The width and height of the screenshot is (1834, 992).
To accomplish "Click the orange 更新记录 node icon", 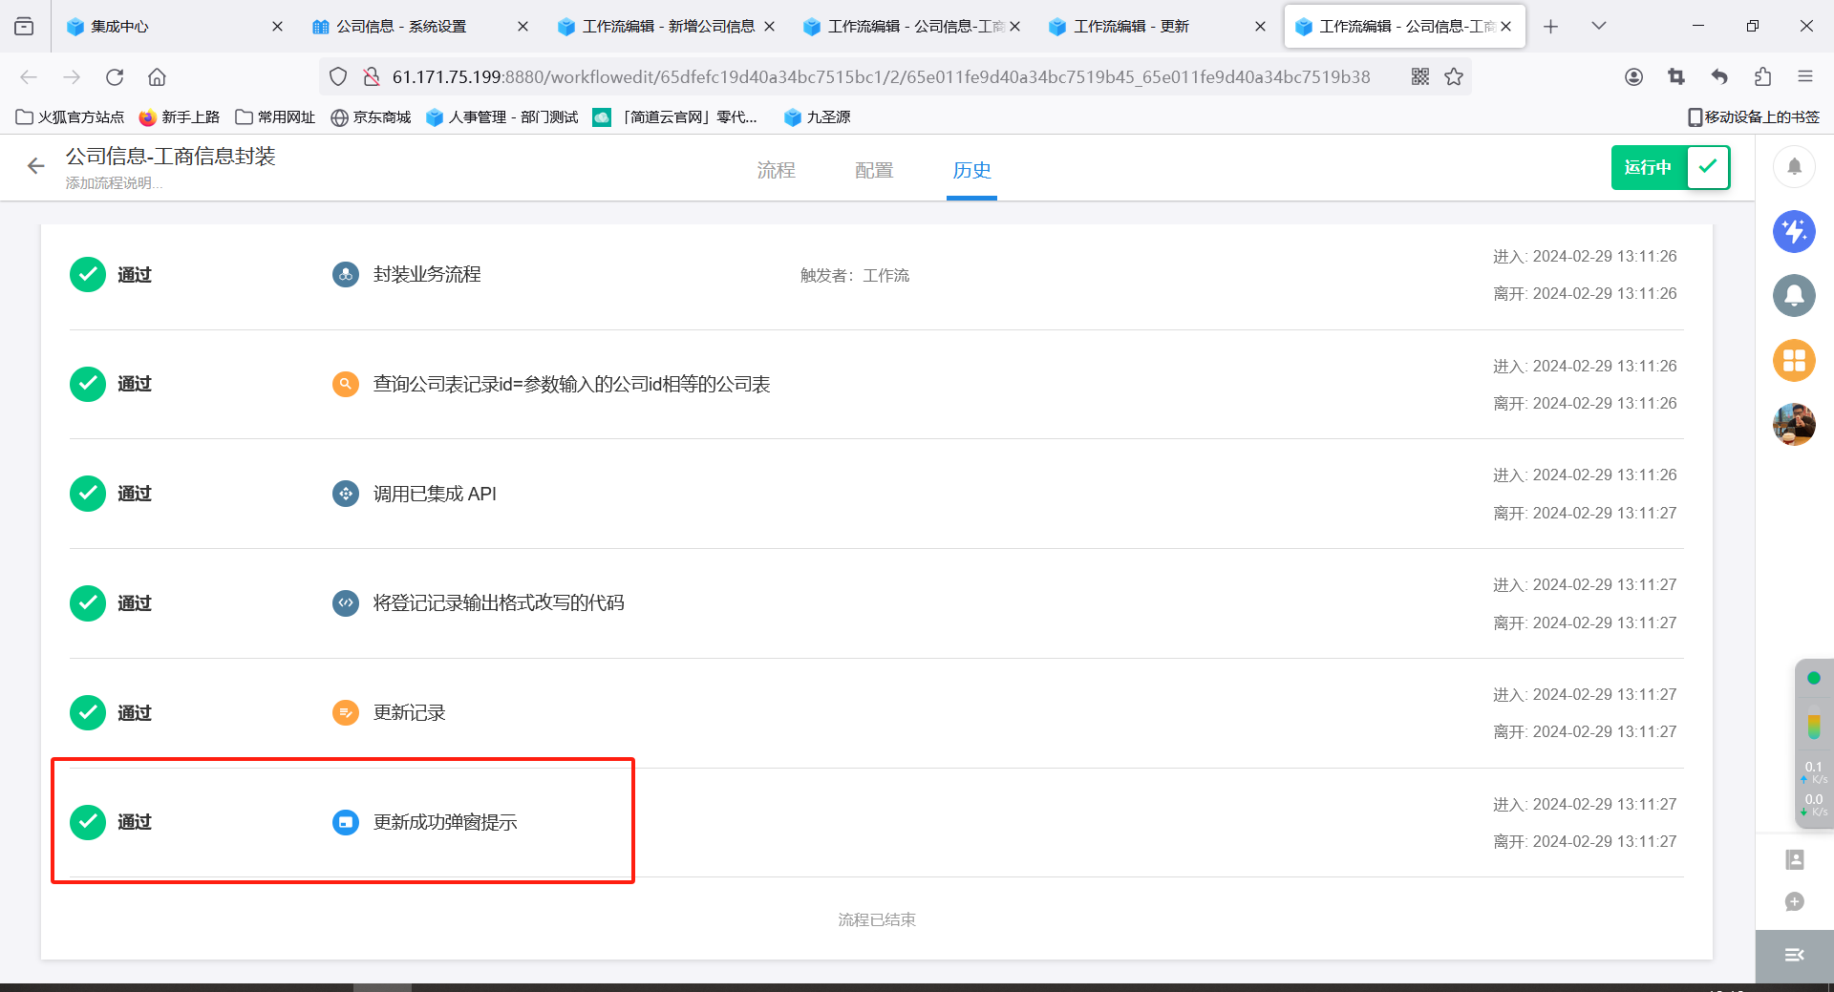I will point(345,712).
